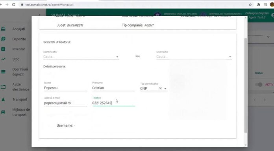This screenshot has height=151, width=274.
Task: Click the Username label at the bottom
Action: [x=65, y=126]
